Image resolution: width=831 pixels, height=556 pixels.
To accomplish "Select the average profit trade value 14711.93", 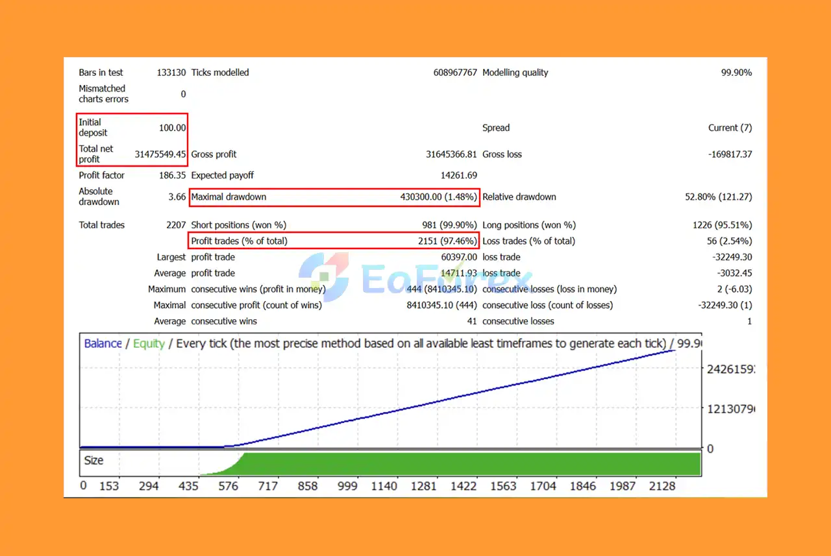I will (458, 273).
